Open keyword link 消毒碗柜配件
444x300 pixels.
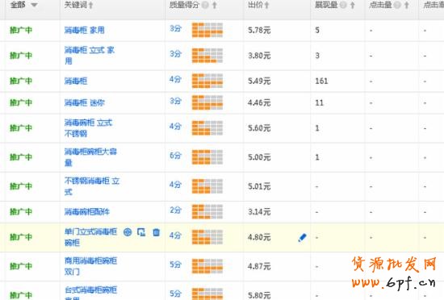tap(87, 212)
